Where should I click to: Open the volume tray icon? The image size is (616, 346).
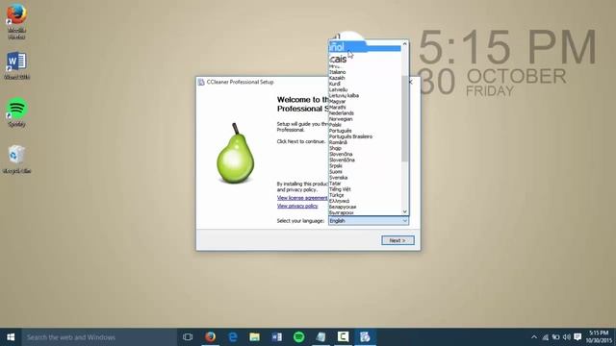pyautogui.click(x=567, y=337)
